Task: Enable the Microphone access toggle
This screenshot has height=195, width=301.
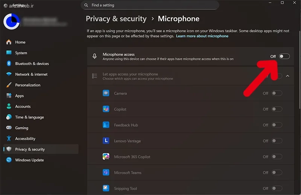Action: click(284, 56)
